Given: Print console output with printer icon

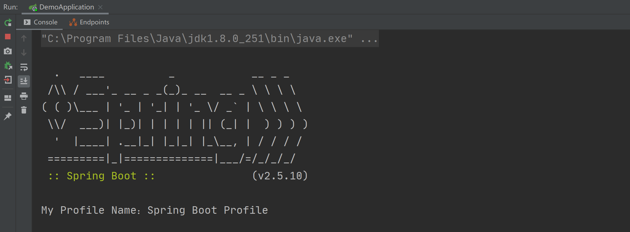Looking at the screenshot, I should click(24, 96).
